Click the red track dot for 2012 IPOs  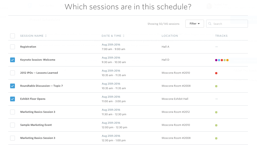[x=216, y=73]
